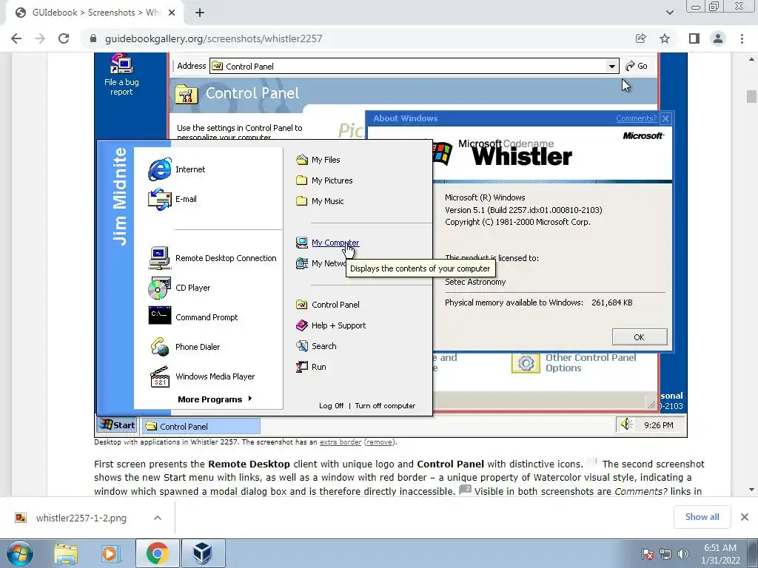Follow the Comments? link
This screenshot has height=568, width=758.
(636, 118)
